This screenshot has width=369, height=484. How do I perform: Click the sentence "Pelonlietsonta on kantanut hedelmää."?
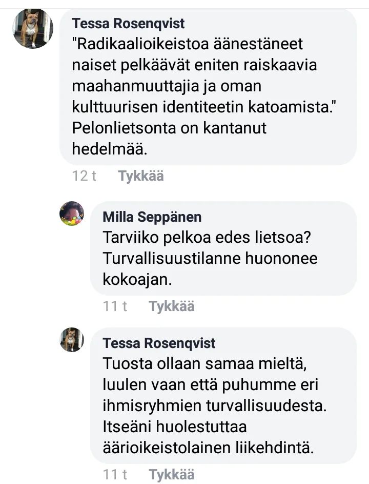[x=169, y=138]
